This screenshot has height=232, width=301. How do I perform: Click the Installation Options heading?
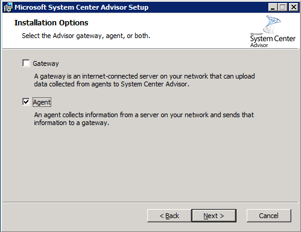pos(51,23)
